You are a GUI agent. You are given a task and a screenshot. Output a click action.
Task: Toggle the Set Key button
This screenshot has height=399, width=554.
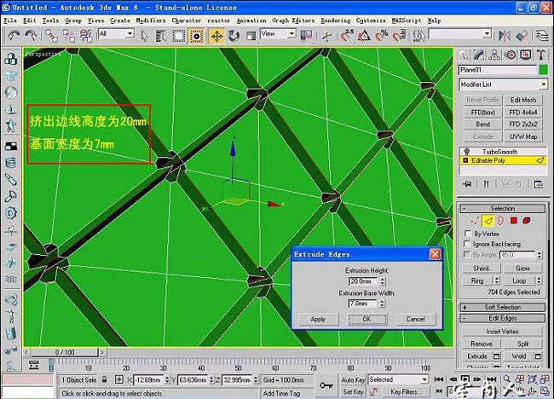point(353,391)
